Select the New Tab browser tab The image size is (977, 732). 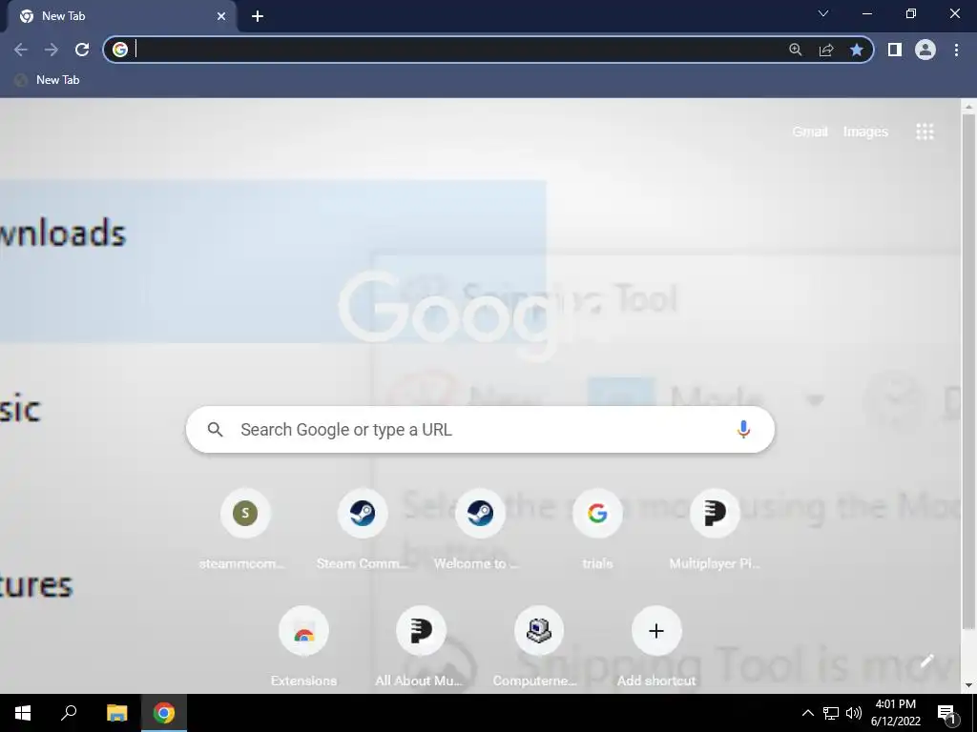(x=121, y=16)
